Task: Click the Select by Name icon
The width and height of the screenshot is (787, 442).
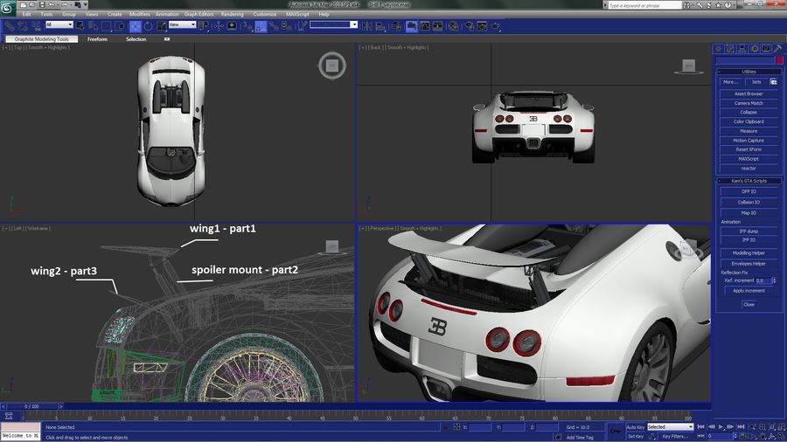Action: (x=94, y=25)
